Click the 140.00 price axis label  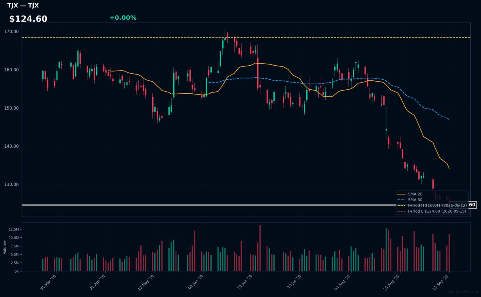click(12, 146)
